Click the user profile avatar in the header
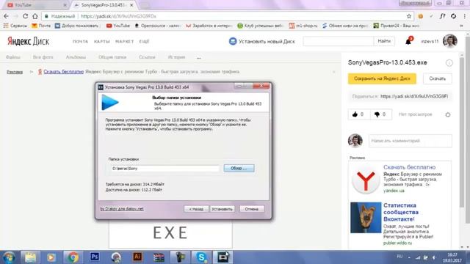The width and height of the screenshot is (470, 264). (x=450, y=41)
